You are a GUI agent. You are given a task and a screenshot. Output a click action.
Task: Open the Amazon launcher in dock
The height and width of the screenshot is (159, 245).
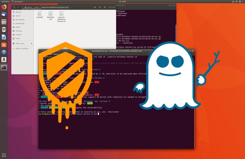pyautogui.click(x=4, y=60)
